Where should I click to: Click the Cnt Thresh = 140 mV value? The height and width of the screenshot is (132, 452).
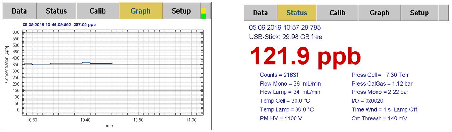tap(379, 118)
